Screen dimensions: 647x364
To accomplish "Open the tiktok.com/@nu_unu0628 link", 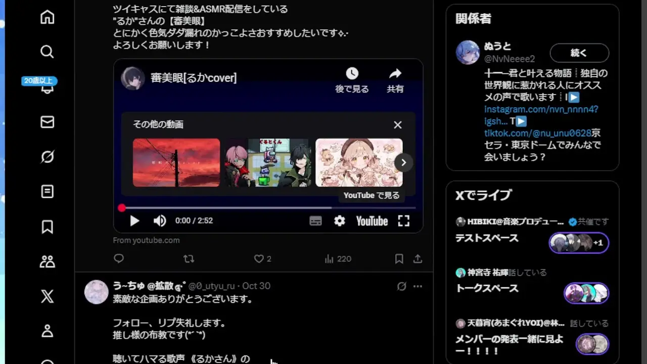I will 538,133.
